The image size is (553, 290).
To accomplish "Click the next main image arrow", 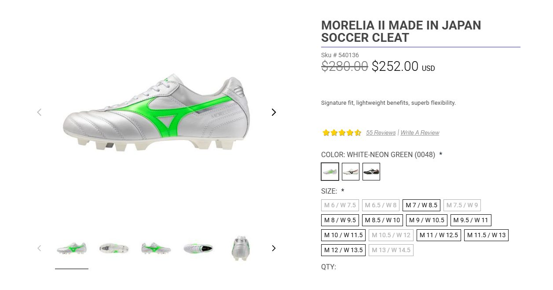I will coord(274,112).
